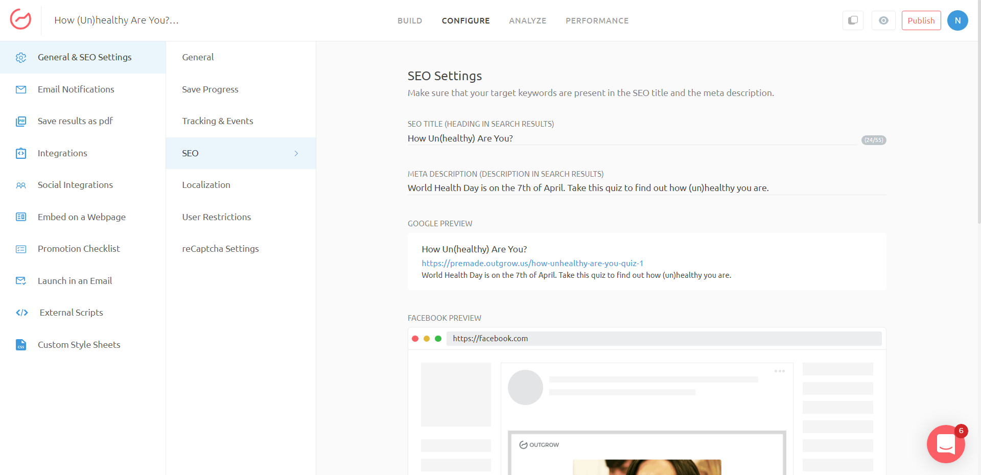This screenshot has width=981, height=475.
Task: Click the Outgrow branded thumbnail in Facebook preview
Action: point(647,454)
